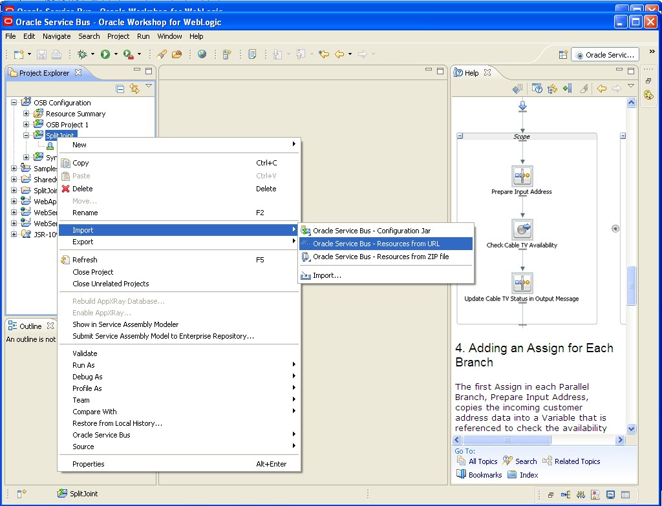Click the Prepare Input Address node icon
Viewport: 662px width, 506px height.
click(x=522, y=176)
